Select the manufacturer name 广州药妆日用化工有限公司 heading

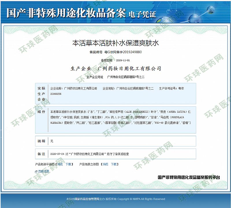click(129, 69)
